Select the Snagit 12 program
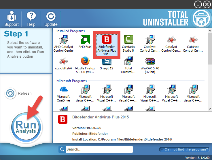The height and width of the screenshot is (160, 212). point(107,64)
